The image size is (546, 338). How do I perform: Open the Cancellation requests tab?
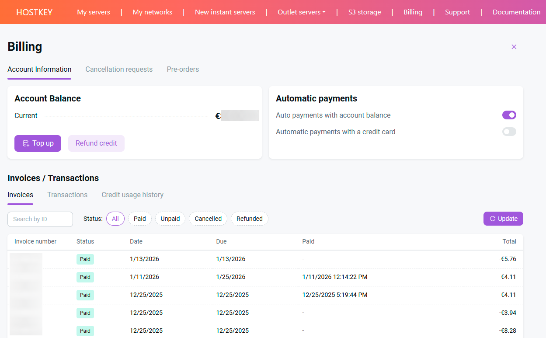click(119, 69)
